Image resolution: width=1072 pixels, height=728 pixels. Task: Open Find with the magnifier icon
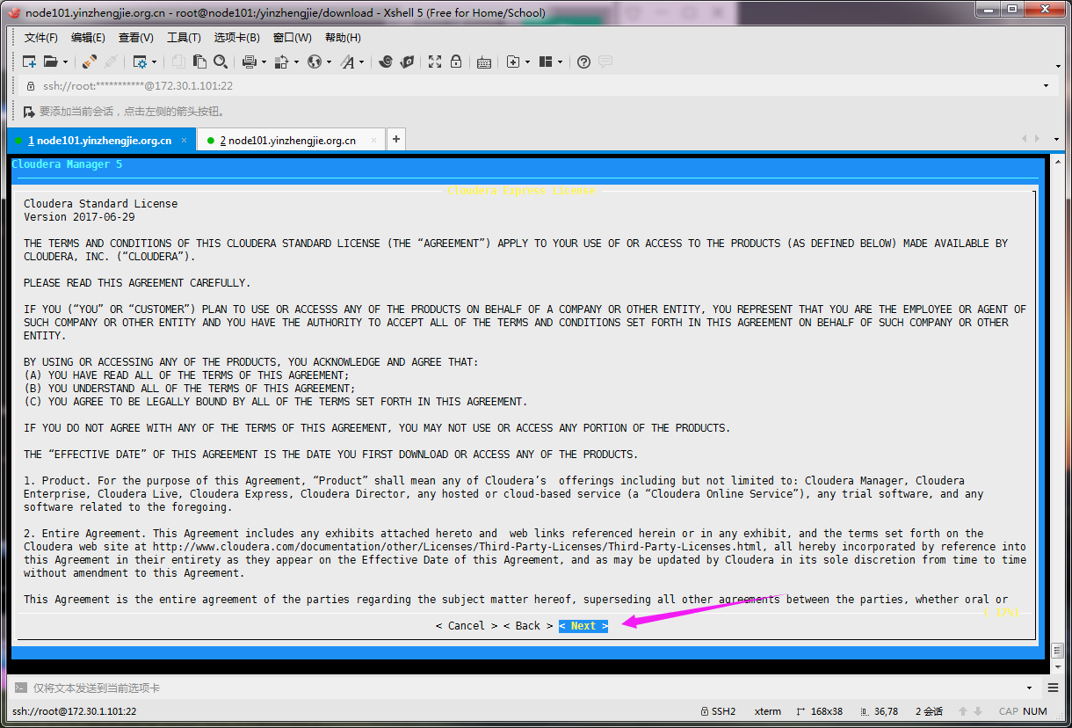tap(221, 62)
